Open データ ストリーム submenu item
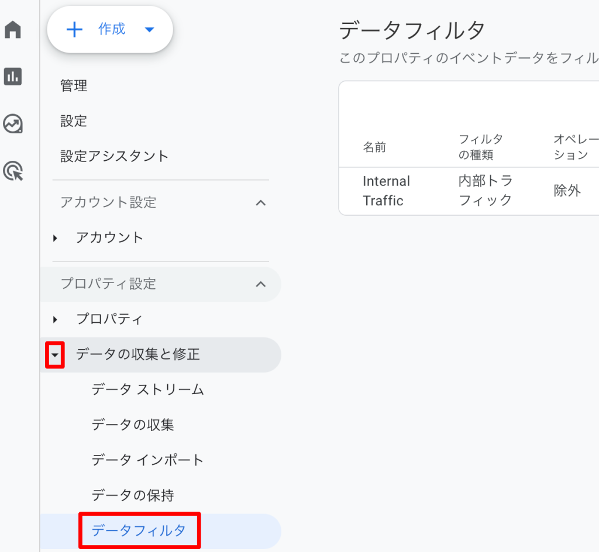 point(147,390)
